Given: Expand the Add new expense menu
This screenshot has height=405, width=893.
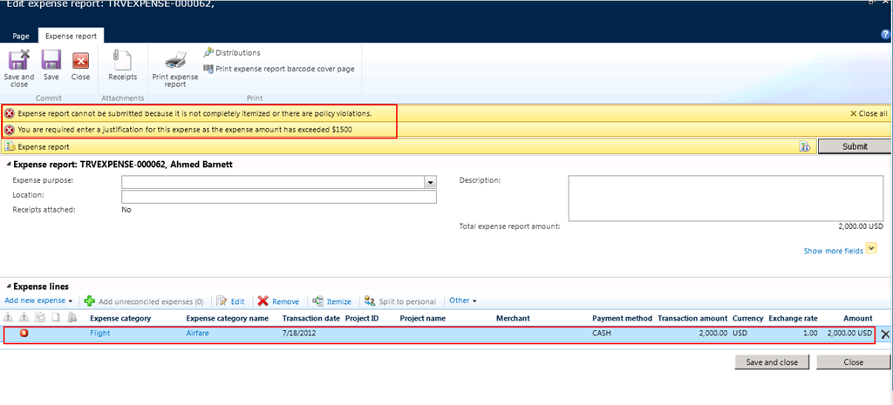Looking at the screenshot, I should point(38,300).
